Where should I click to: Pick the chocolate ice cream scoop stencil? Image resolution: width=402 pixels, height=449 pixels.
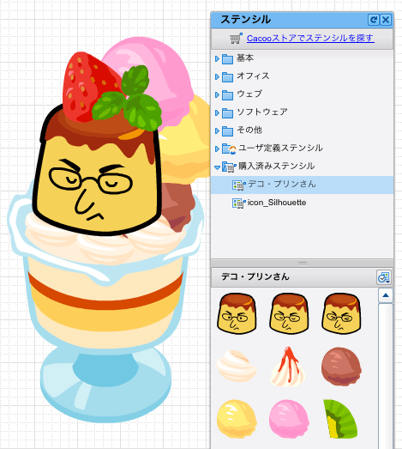341,367
